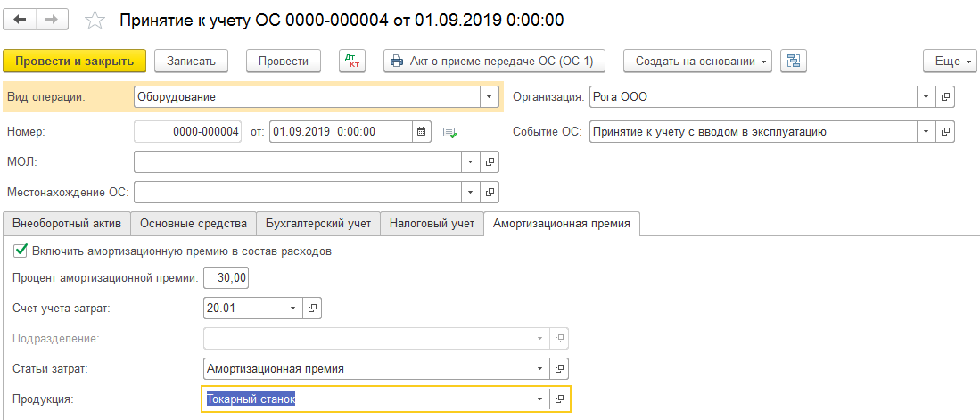Click the back navigation arrow
This screenshot has width=980, height=420.
21,20
